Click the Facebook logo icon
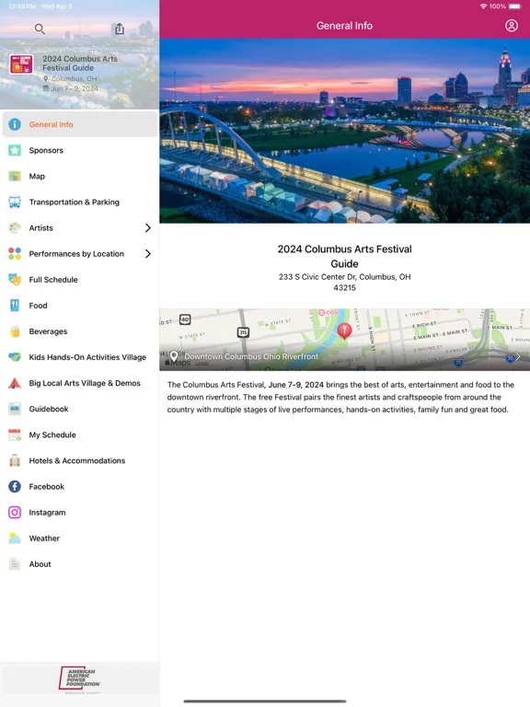The image size is (530, 707). tap(15, 486)
